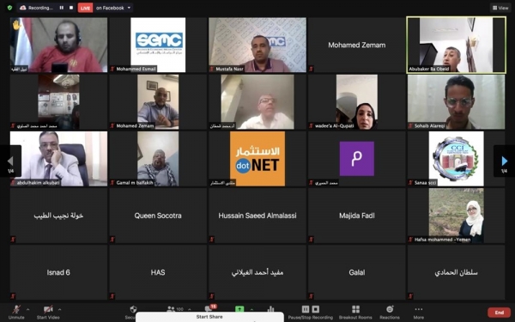Change layout with the View button
Screen dimensions: 515x322
click(500, 8)
